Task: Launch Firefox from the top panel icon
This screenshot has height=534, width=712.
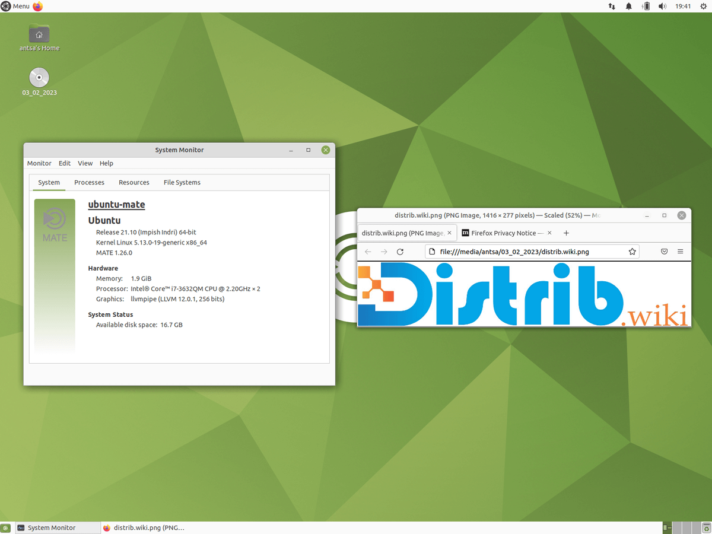Action: pyautogui.click(x=38, y=6)
